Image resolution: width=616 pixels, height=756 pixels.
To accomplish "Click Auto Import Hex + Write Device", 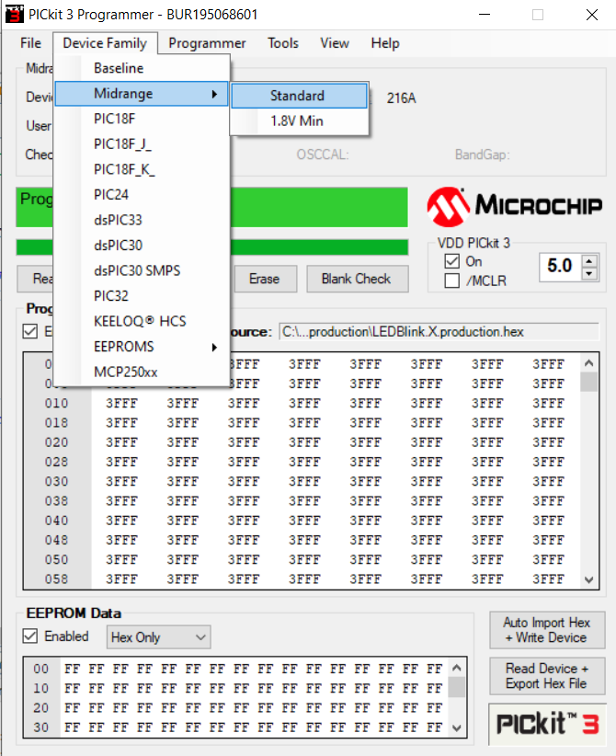I will (x=547, y=630).
